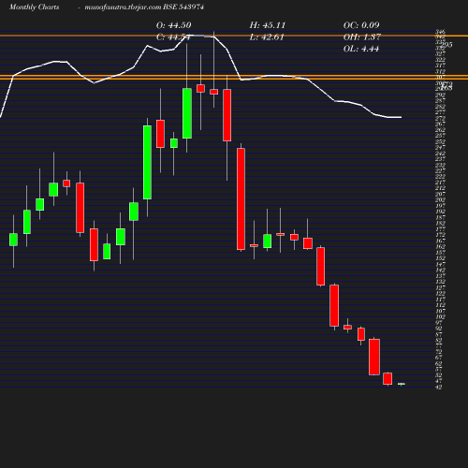
Task: Click the "Monthly Charts" title text
Action: (x=35, y=7)
